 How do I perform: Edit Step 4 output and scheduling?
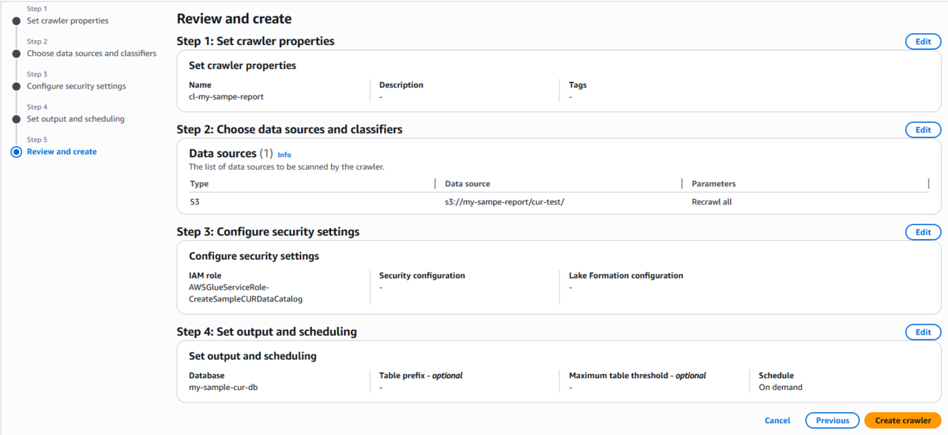923,332
